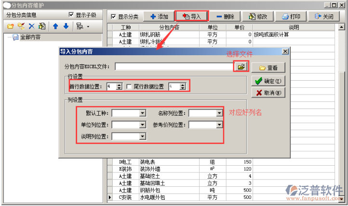
Task: Open the 名称列位置 dropdown
Action: pos(219,113)
